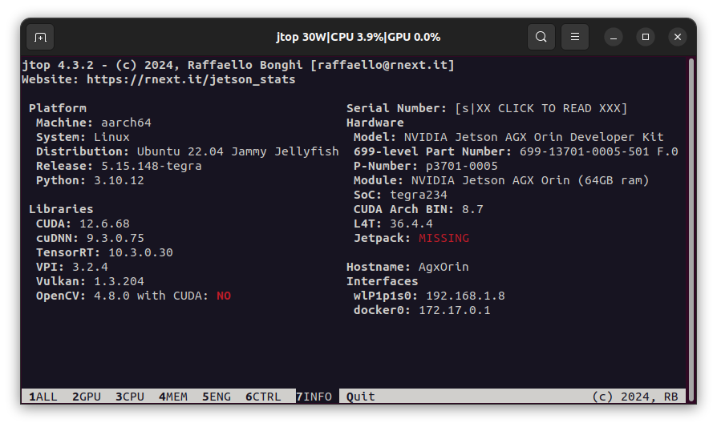This screenshot has width=717, height=427.
Task: Click the red Jetpack MISSING status
Action: pos(444,238)
